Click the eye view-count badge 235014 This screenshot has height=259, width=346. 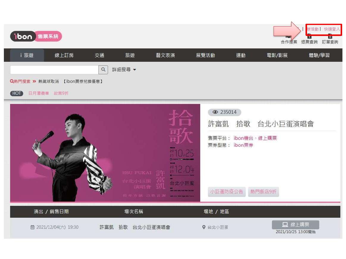224,112
